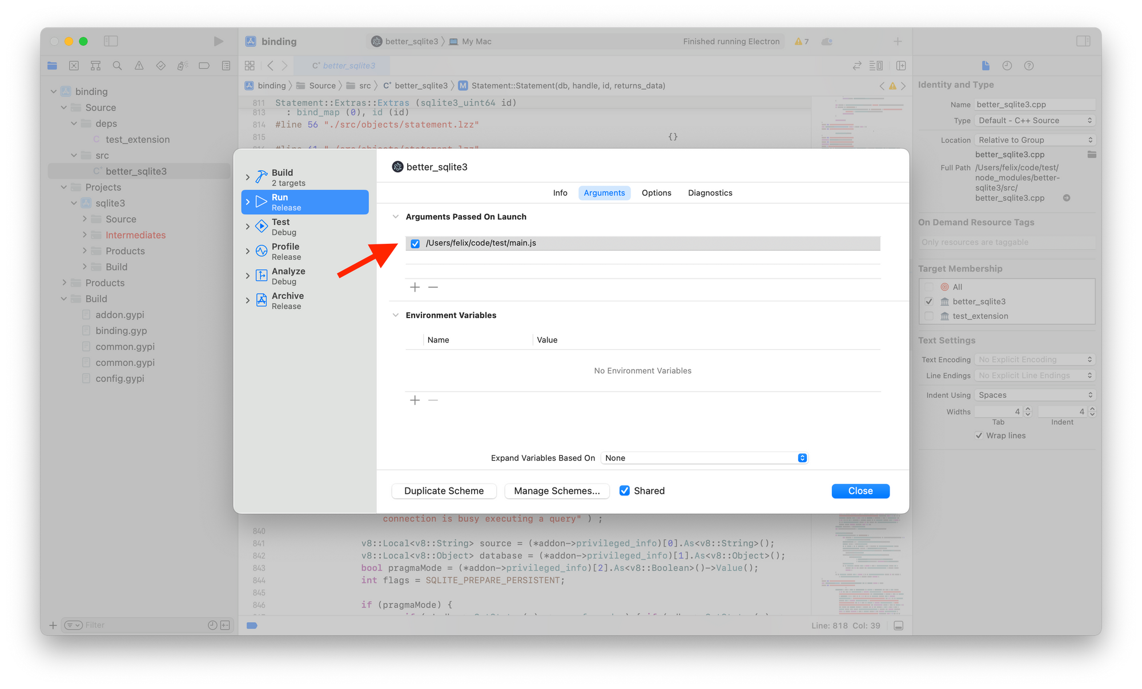The height and width of the screenshot is (689, 1142).
Task: Click the add argument plus icon
Action: click(415, 287)
